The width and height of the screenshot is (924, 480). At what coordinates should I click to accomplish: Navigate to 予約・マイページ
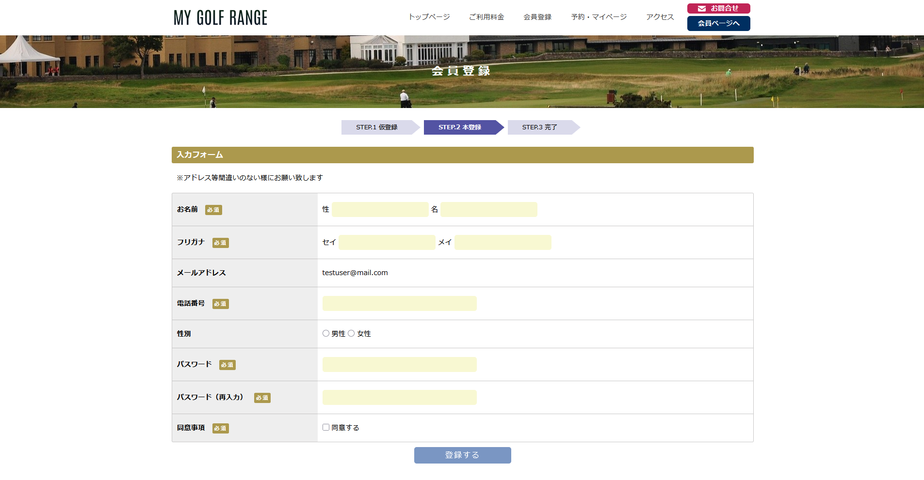(599, 17)
